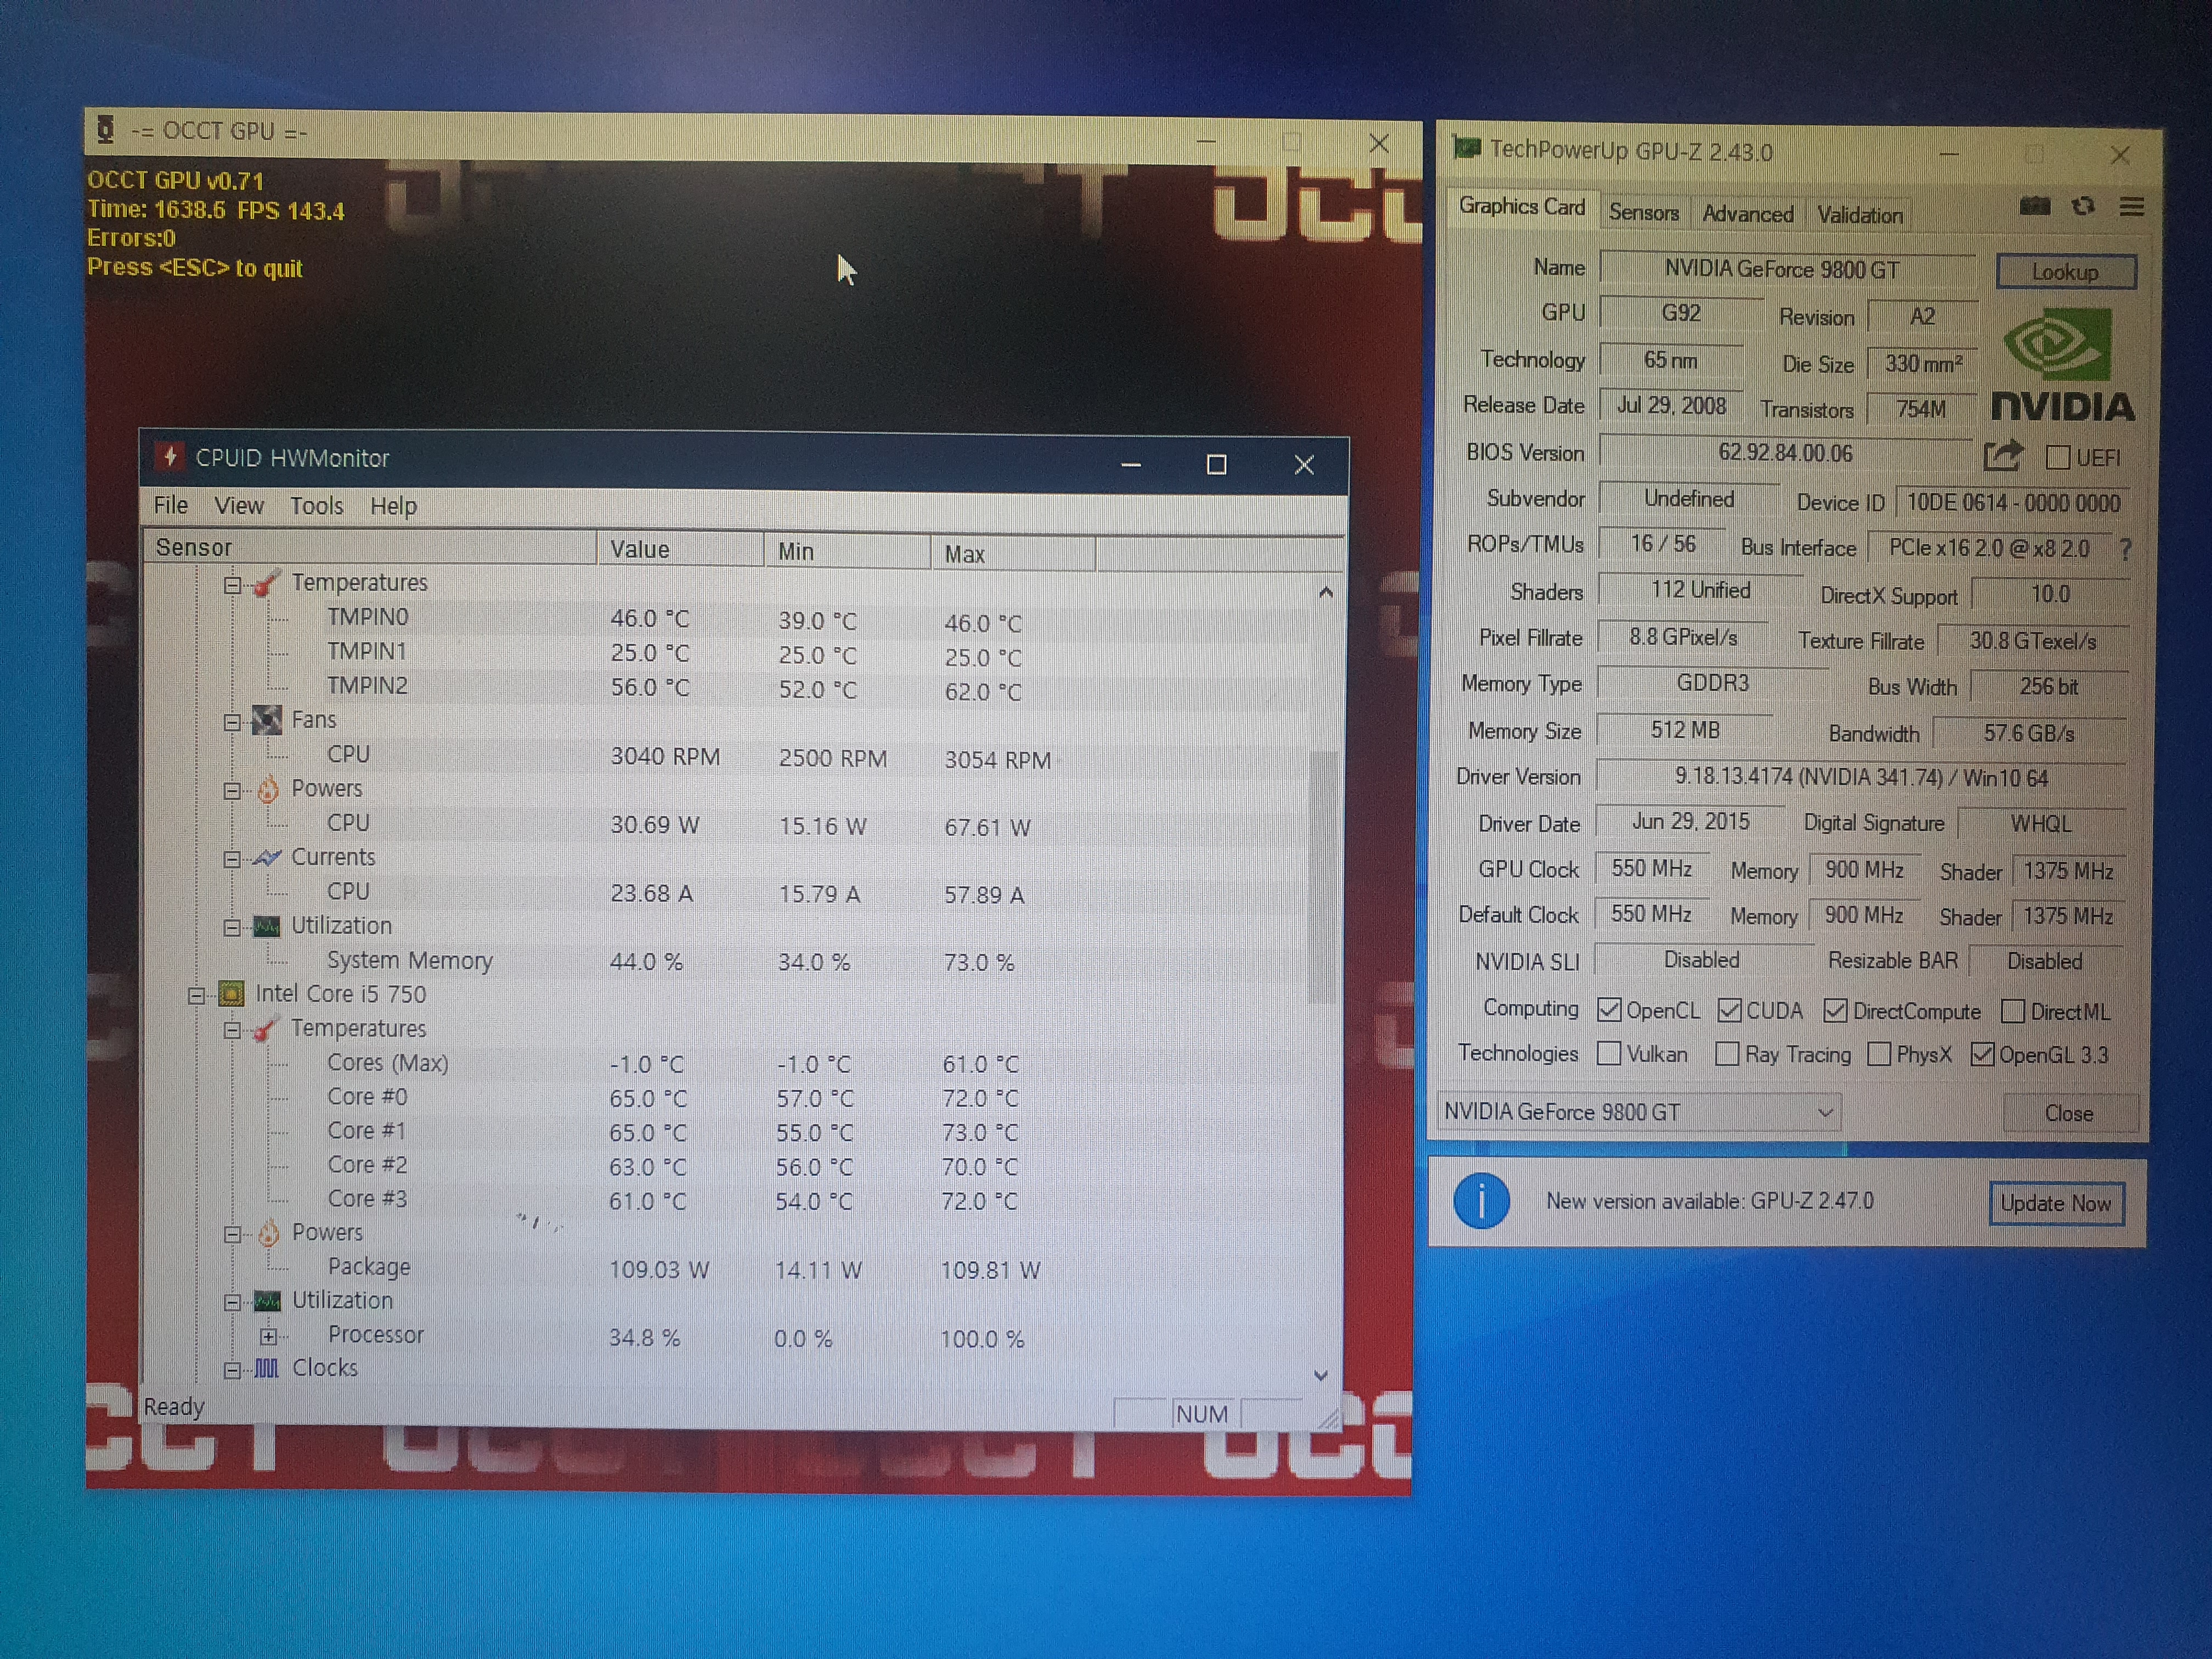Click the Bus Interface question mark

tap(2125, 549)
